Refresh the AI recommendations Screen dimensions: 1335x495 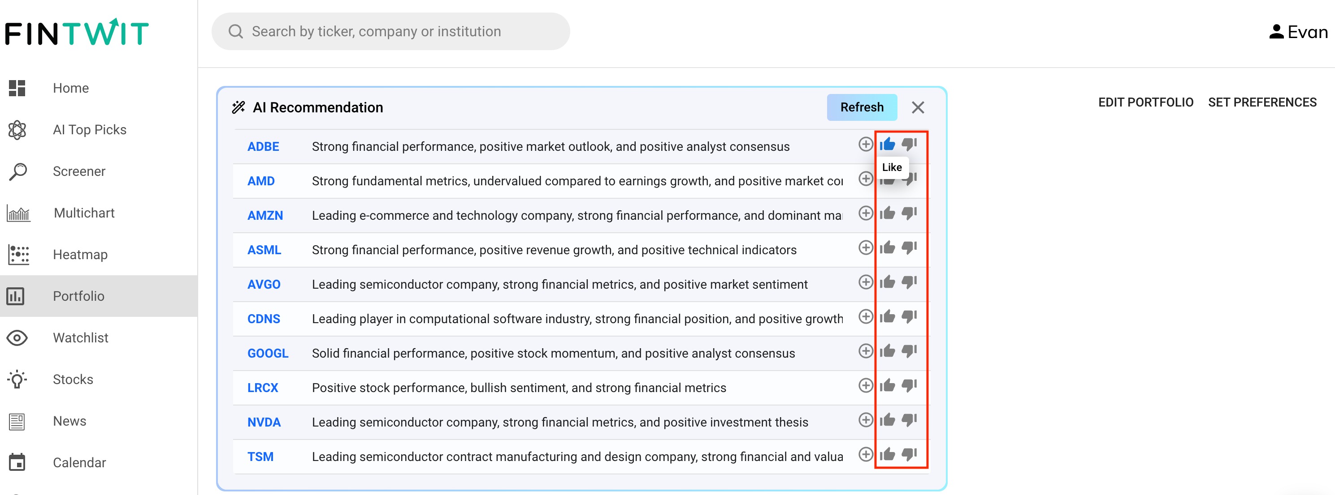862,107
